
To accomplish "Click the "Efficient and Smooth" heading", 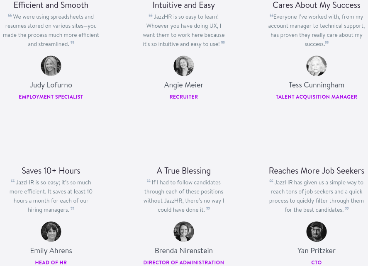I will coord(51,5).
